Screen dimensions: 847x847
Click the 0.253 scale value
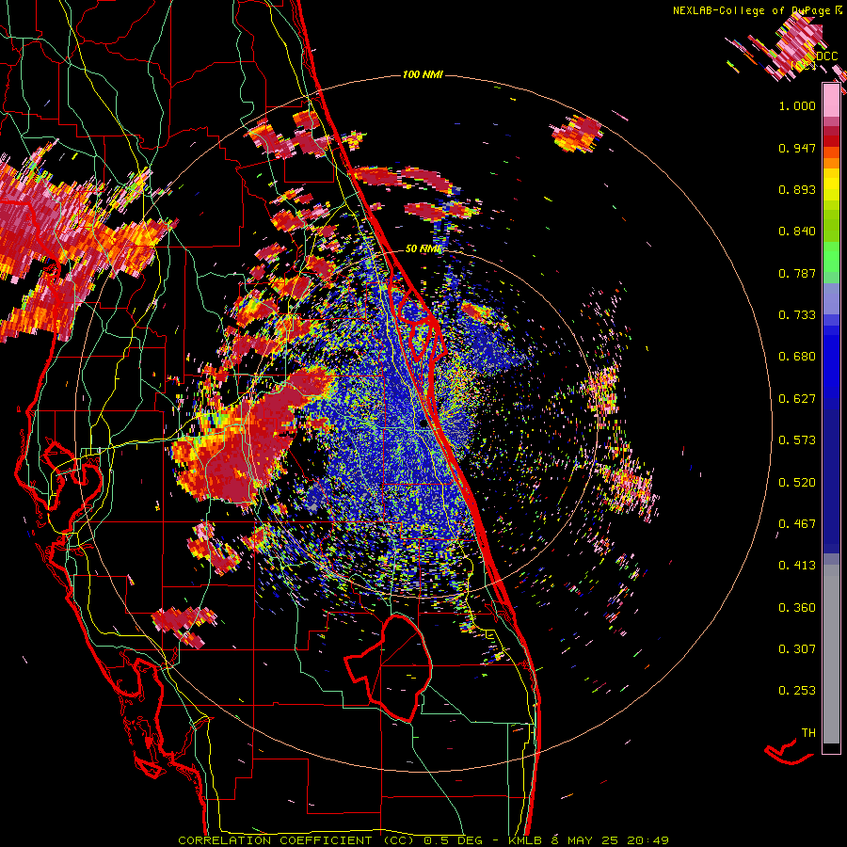tap(797, 691)
